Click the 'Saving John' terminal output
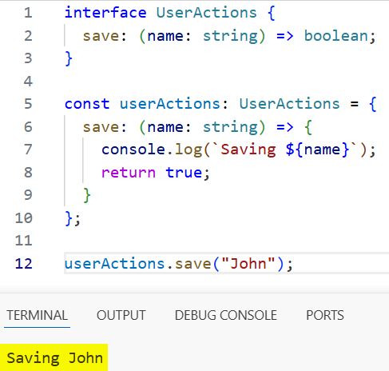The height and width of the screenshot is (371, 389). [x=54, y=357]
